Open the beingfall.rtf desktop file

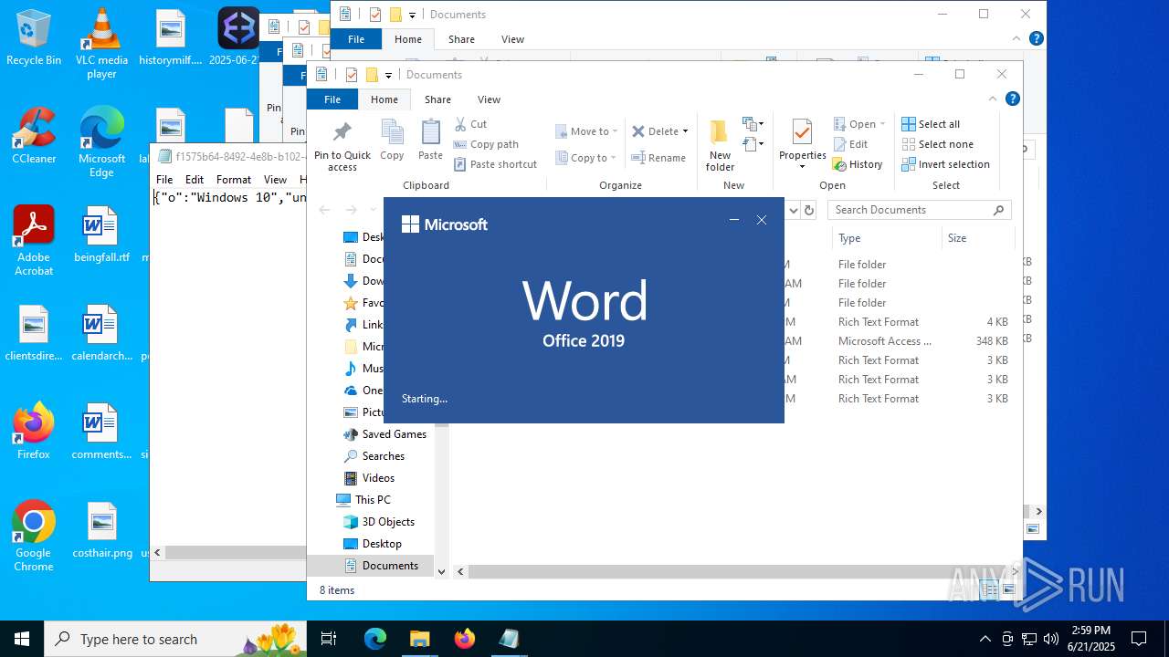point(101,235)
